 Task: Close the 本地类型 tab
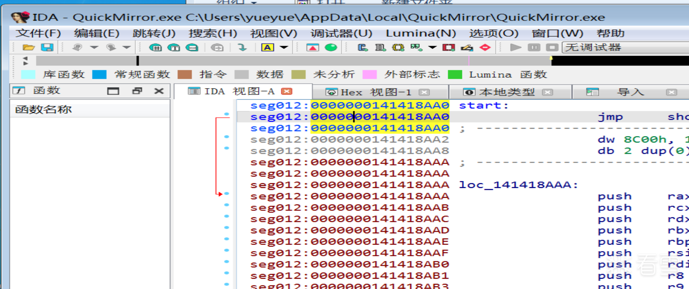(547, 92)
